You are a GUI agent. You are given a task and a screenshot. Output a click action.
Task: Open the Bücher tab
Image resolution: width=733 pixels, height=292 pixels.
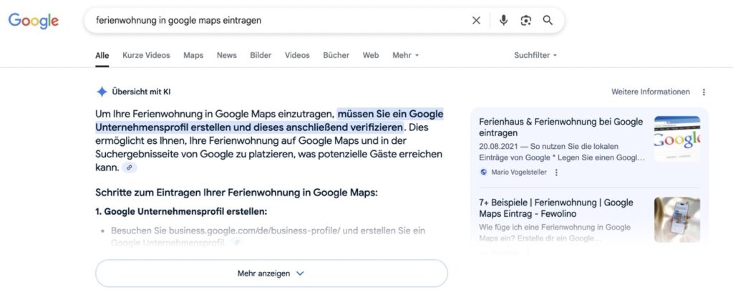(336, 55)
